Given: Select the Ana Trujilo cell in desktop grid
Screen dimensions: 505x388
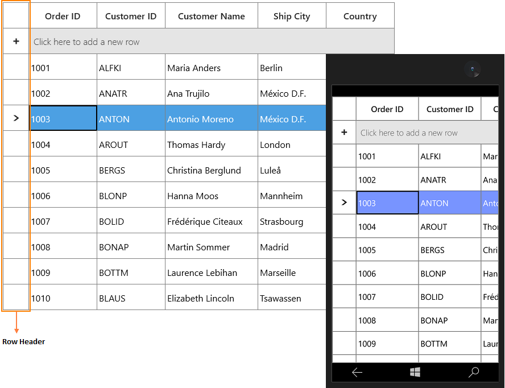Looking at the screenshot, I should click(x=212, y=93).
